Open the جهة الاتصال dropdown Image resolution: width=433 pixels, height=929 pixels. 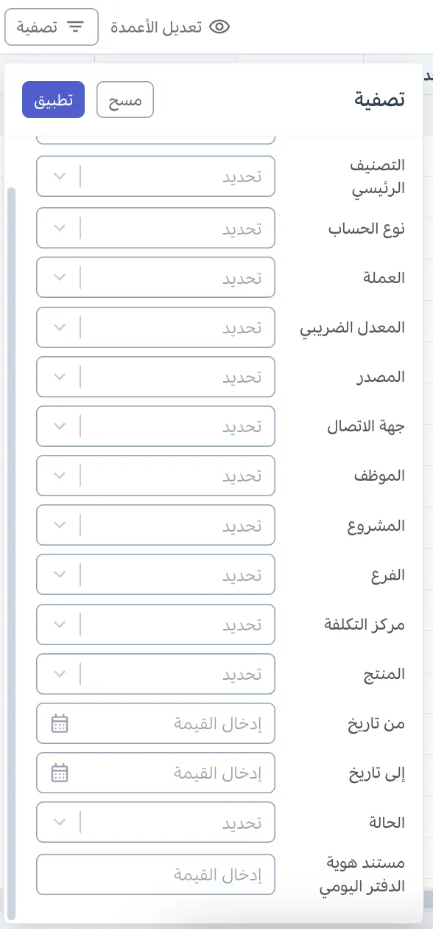155,426
